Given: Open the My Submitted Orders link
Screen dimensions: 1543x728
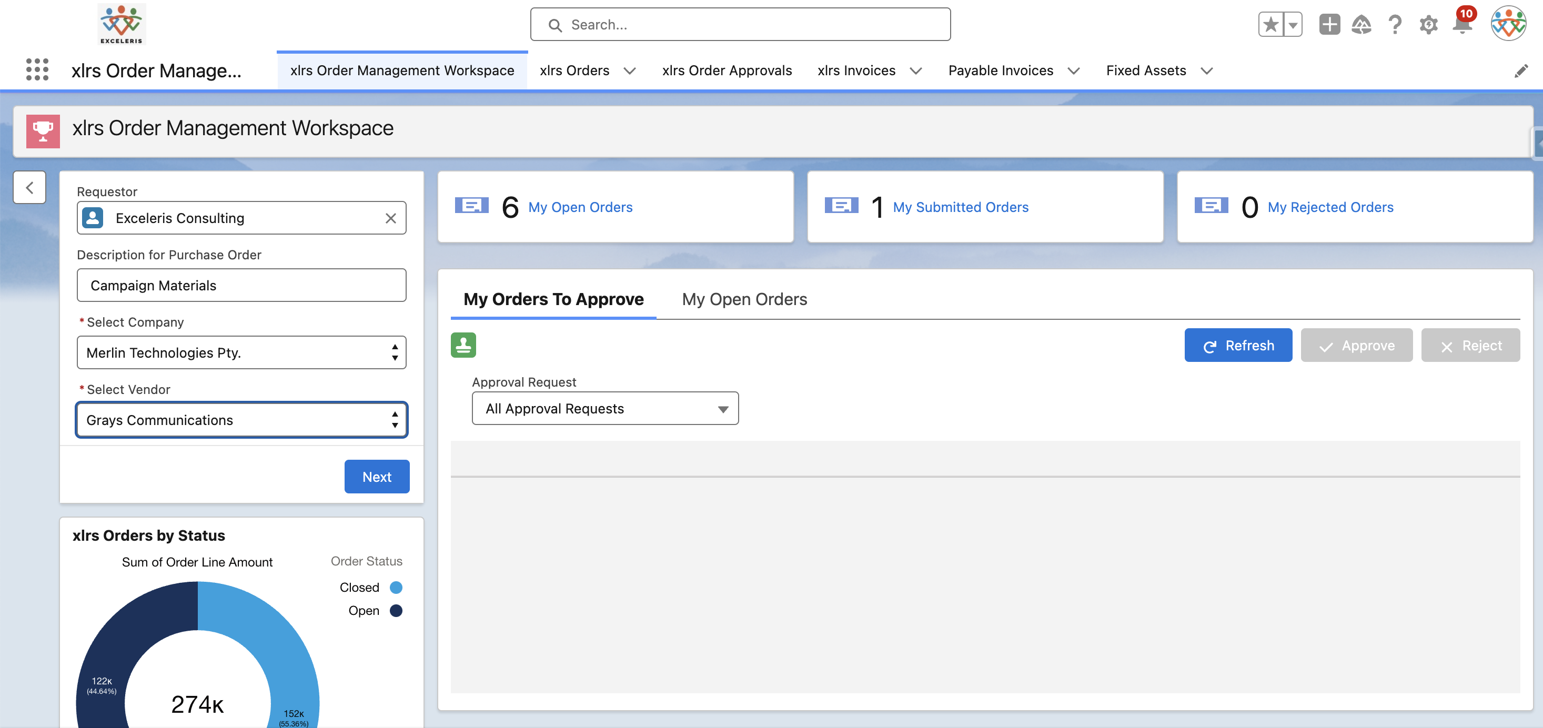Looking at the screenshot, I should (x=960, y=207).
